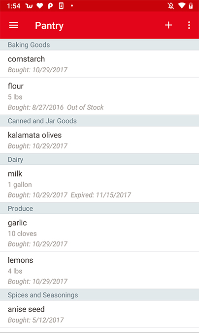The width and height of the screenshot is (199, 333).
Task: Select the garlic 10 cloves entry
Action: click(x=99, y=233)
